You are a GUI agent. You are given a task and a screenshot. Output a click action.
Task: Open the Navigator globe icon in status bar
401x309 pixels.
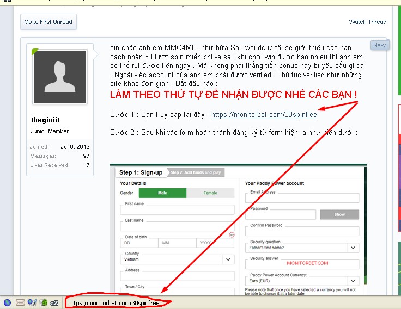[x=8, y=303]
